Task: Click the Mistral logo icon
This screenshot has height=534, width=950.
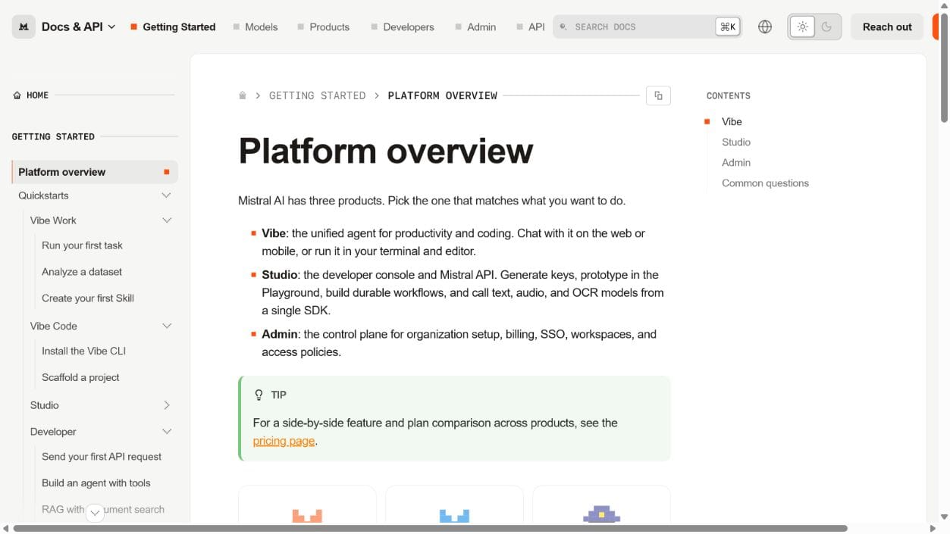Action: (x=24, y=27)
